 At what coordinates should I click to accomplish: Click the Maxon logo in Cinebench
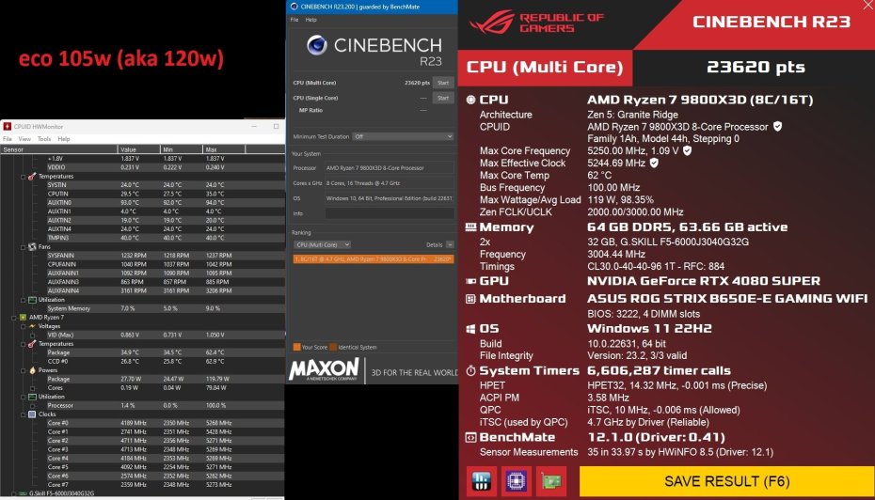(324, 369)
